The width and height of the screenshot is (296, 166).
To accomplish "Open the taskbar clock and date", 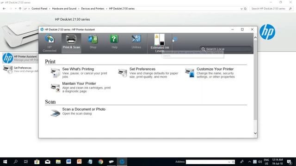I will click(277, 162).
